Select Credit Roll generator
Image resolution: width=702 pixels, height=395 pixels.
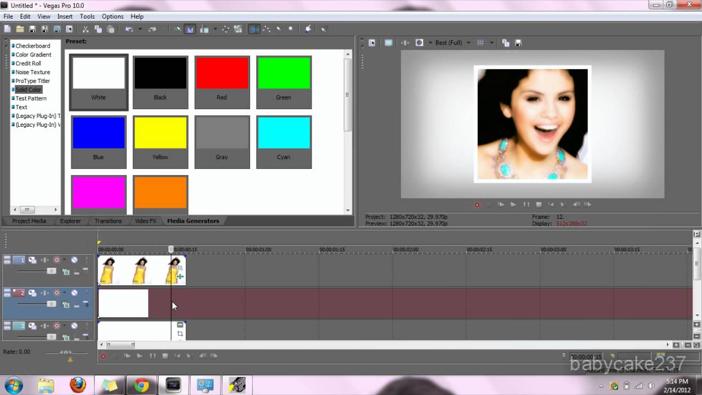click(x=28, y=63)
